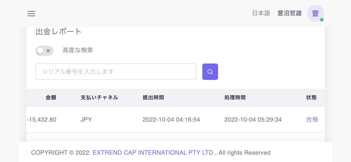Click the 合格 status link
The image size is (351, 162).
click(x=312, y=120)
